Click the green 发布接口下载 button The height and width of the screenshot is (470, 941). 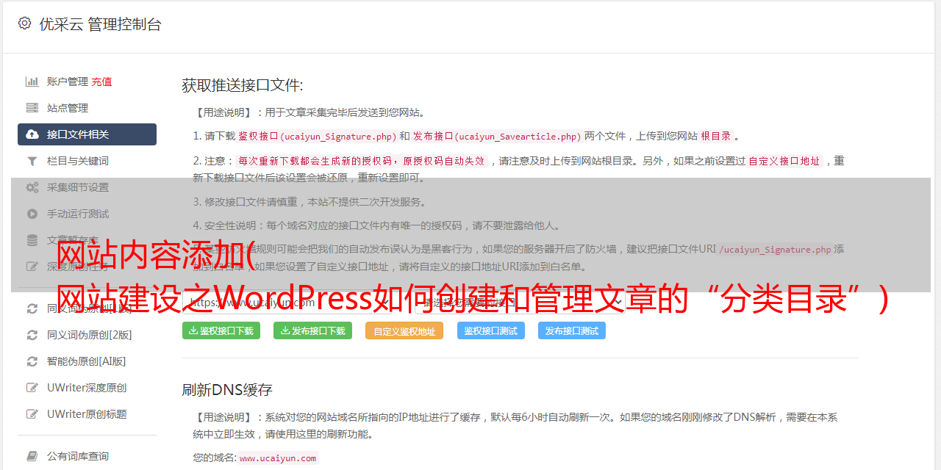(x=312, y=330)
